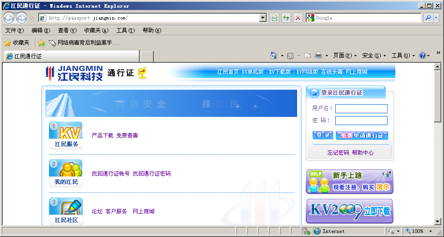Viewport: 444px width, 237px height.
Task: Open a new blank tab
Action: point(147,56)
